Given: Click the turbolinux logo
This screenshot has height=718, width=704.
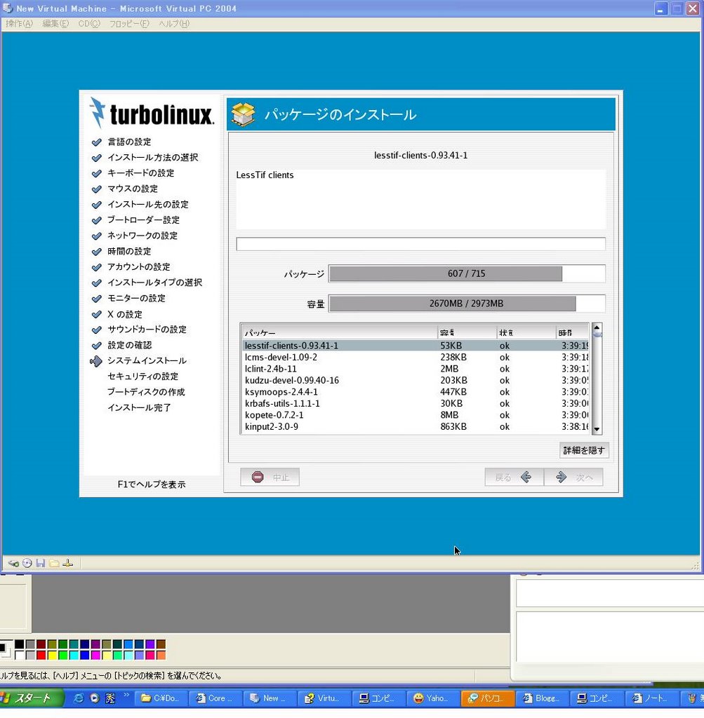Looking at the screenshot, I should (152, 113).
